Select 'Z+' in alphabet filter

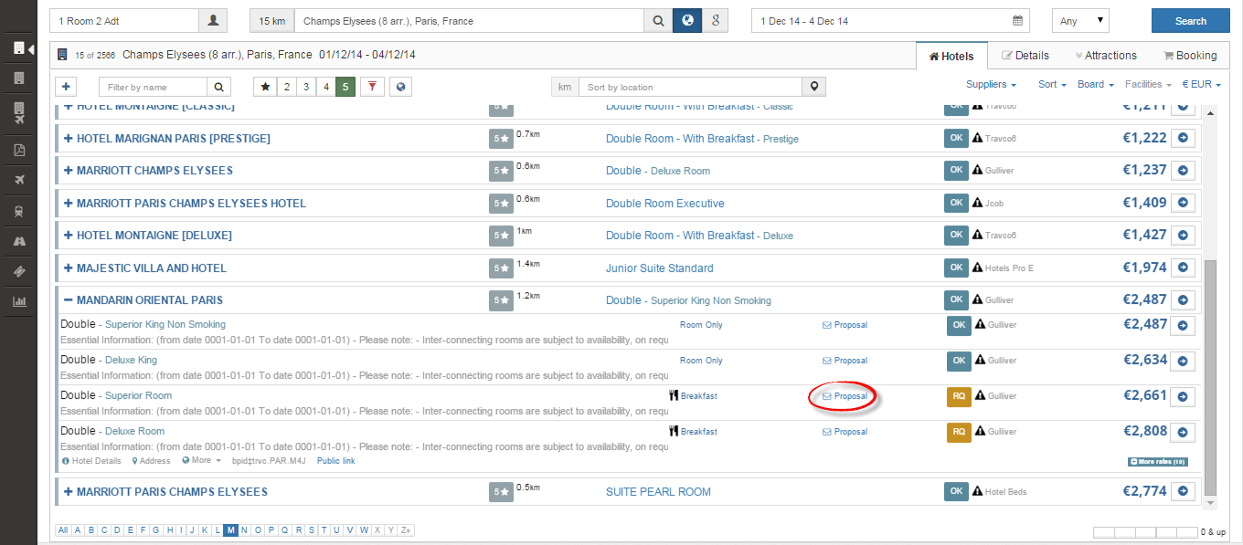coord(406,530)
